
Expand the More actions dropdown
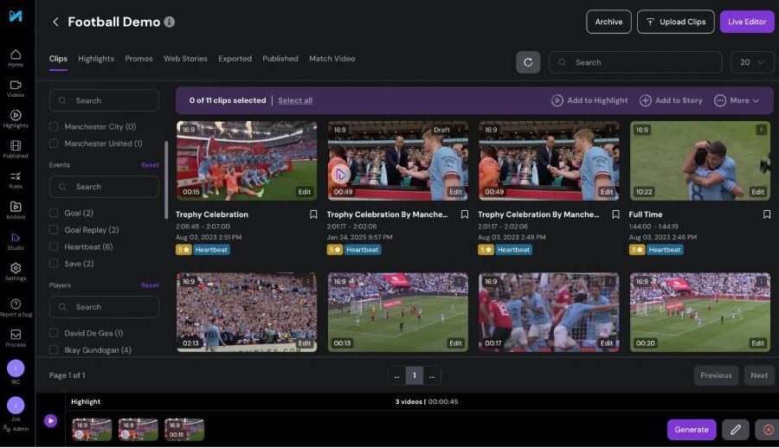point(737,100)
